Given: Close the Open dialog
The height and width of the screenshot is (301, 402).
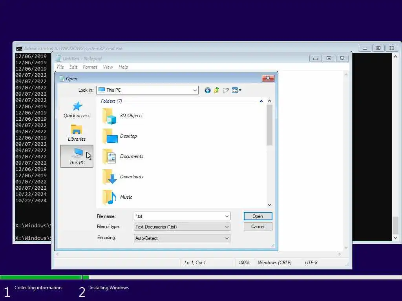Looking at the screenshot, I should [x=268, y=78].
